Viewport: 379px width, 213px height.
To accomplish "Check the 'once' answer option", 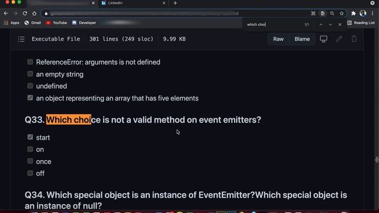I will pos(30,161).
